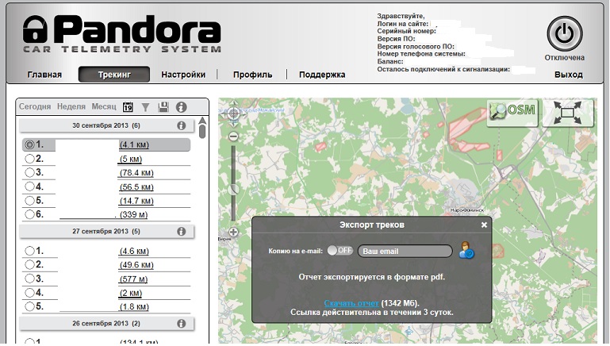Click user email icon in export dialog
Screen dimensions: 610x346
pos(466,252)
